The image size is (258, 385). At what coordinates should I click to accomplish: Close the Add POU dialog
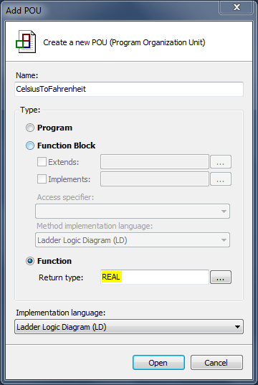[x=236, y=7]
